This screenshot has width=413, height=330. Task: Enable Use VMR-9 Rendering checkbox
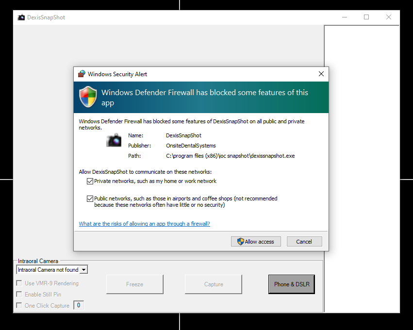click(19, 283)
